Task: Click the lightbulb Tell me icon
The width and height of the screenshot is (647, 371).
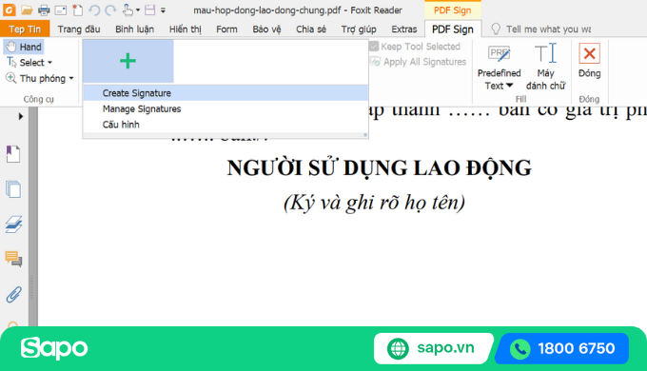Action: coord(496,29)
